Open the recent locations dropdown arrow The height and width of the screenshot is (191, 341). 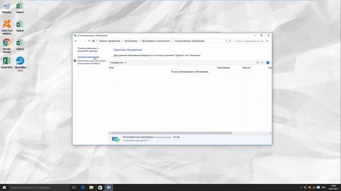[85, 41]
